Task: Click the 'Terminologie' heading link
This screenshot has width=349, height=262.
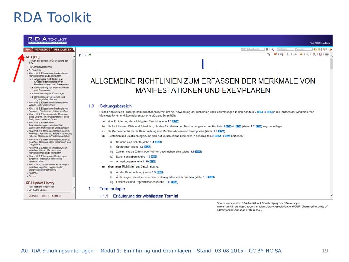Action: pyautogui.click(x=112, y=189)
